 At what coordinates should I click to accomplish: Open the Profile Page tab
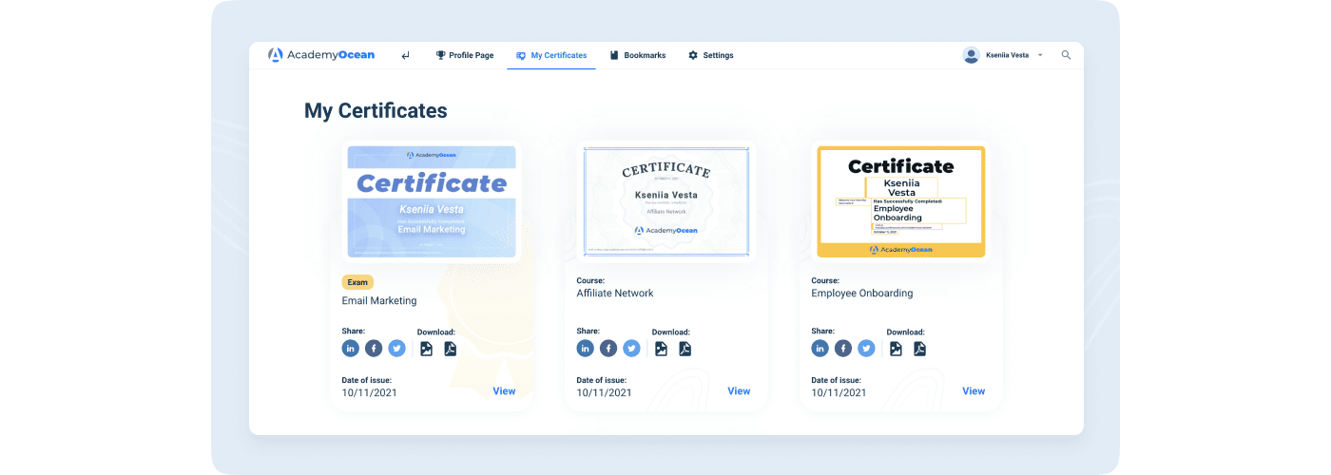click(465, 55)
